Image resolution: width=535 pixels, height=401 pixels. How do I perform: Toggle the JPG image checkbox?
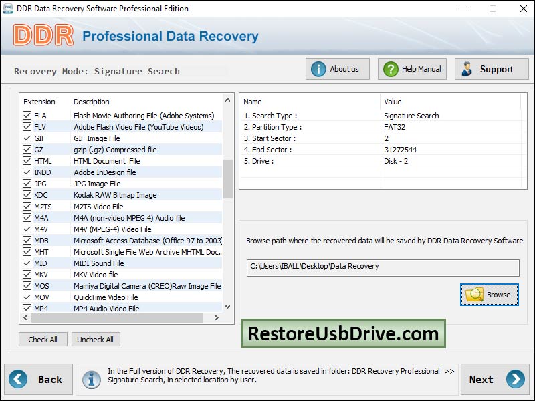[27, 183]
